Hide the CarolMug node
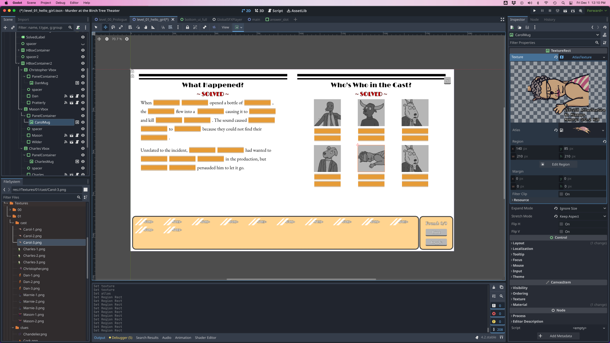The width and height of the screenshot is (610, 343). (83, 122)
